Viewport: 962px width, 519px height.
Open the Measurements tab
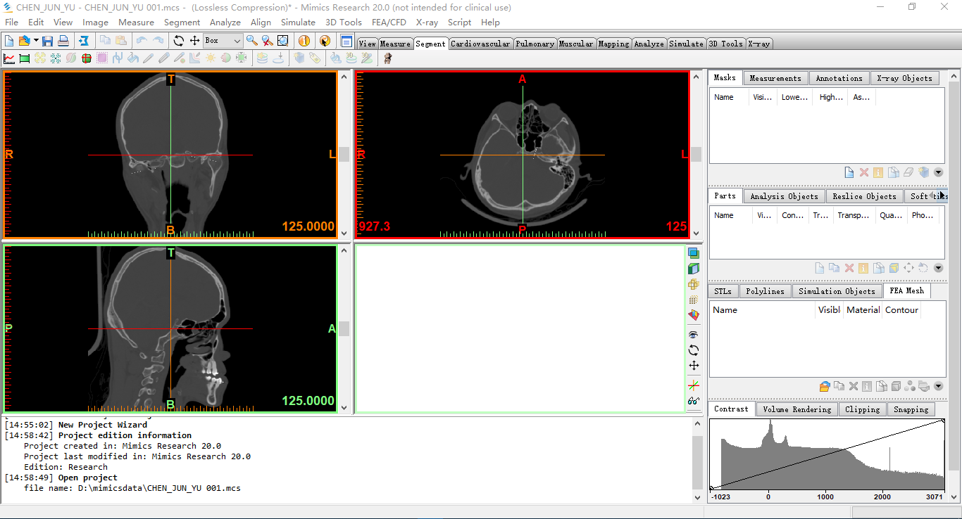coord(775,78)
